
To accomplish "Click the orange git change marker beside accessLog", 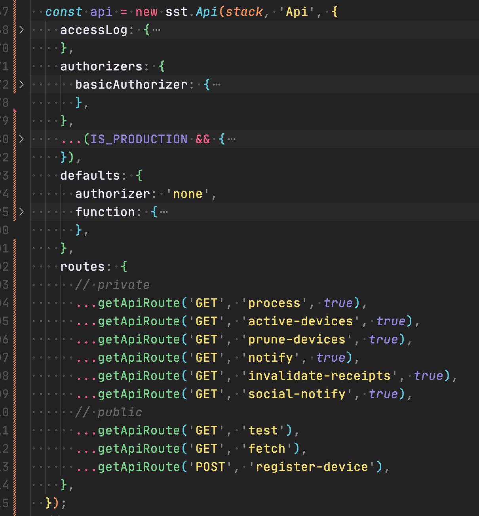I will click(x=15, y=30).
